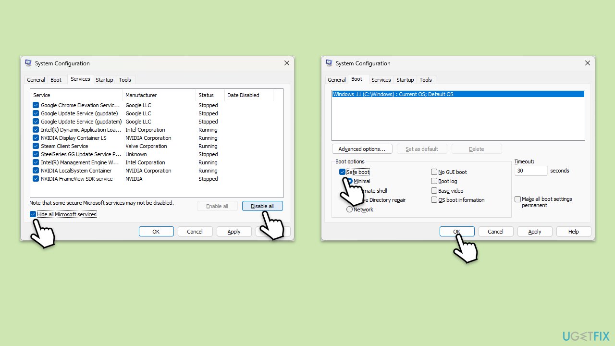Click the System Configuration icon in left window title bar
Screen dimensions: 615x346
point(28,63)
